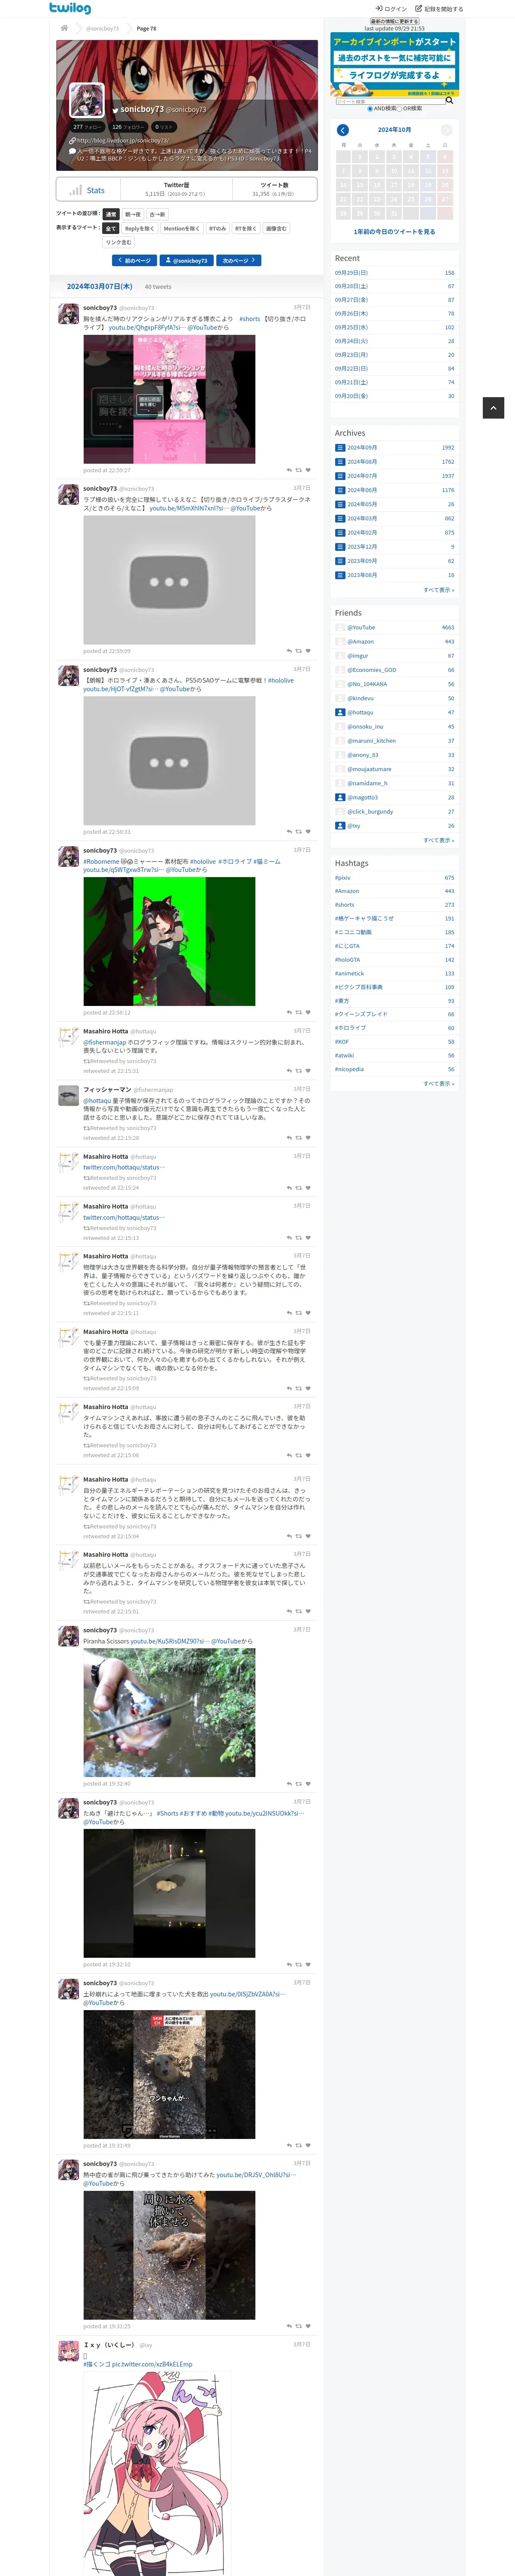Select the AND検索 radio button
The image size is (515, 2576).
pos(370,109)
